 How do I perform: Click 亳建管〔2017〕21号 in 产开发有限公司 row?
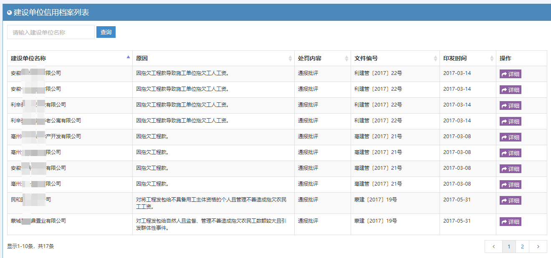coord(378,136)
